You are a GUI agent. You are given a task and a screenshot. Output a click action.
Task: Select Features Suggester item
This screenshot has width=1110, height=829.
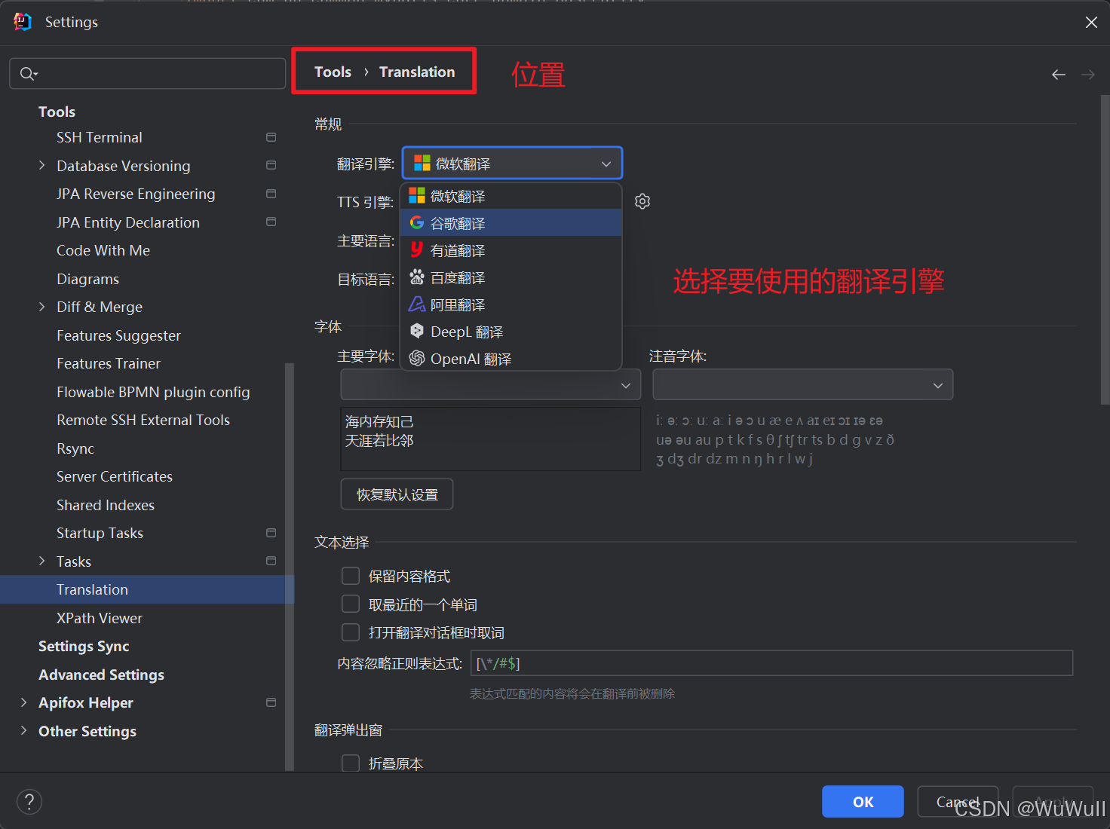pos(118,335)
